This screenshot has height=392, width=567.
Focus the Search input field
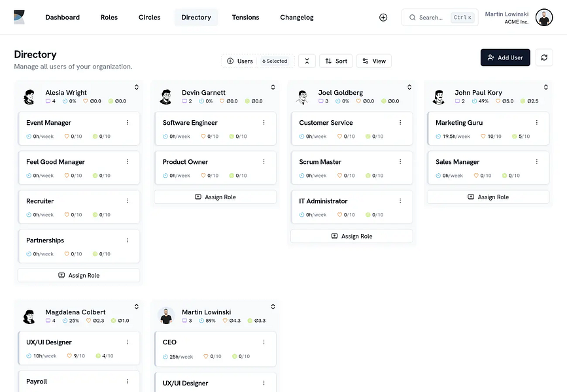(439, 18)
